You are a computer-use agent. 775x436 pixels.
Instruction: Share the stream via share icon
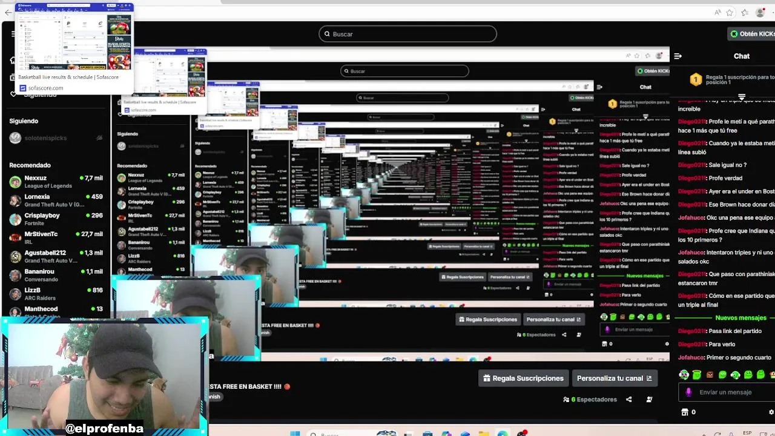tap(628, 400)
